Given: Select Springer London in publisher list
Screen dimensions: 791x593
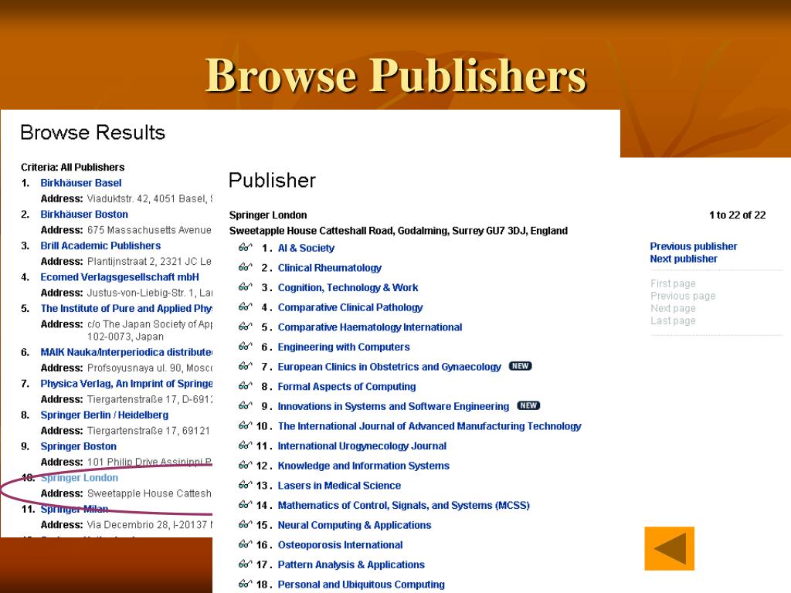Looking at the screenshot, I should [80, 477].
